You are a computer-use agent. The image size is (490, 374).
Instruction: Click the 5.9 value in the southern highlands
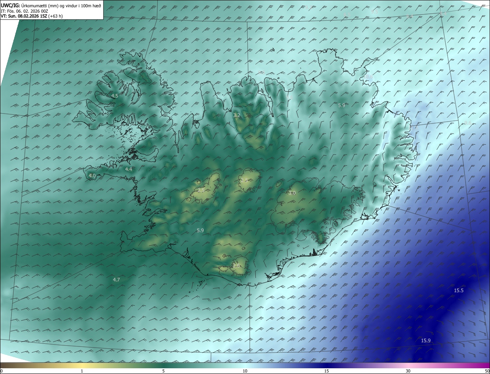pyautogui.click(x=200, y=230)
